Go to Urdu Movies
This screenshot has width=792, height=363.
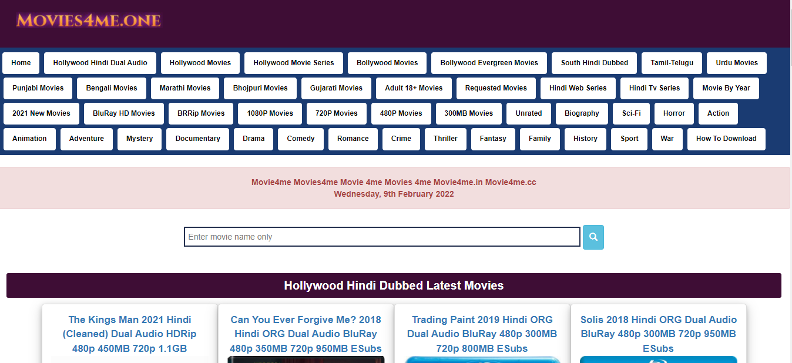(x=737, y=63)
